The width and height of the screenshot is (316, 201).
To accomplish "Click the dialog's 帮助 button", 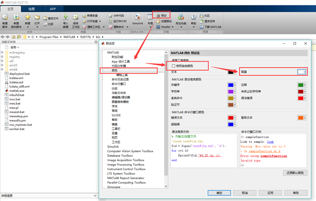I will click(296, 193).
